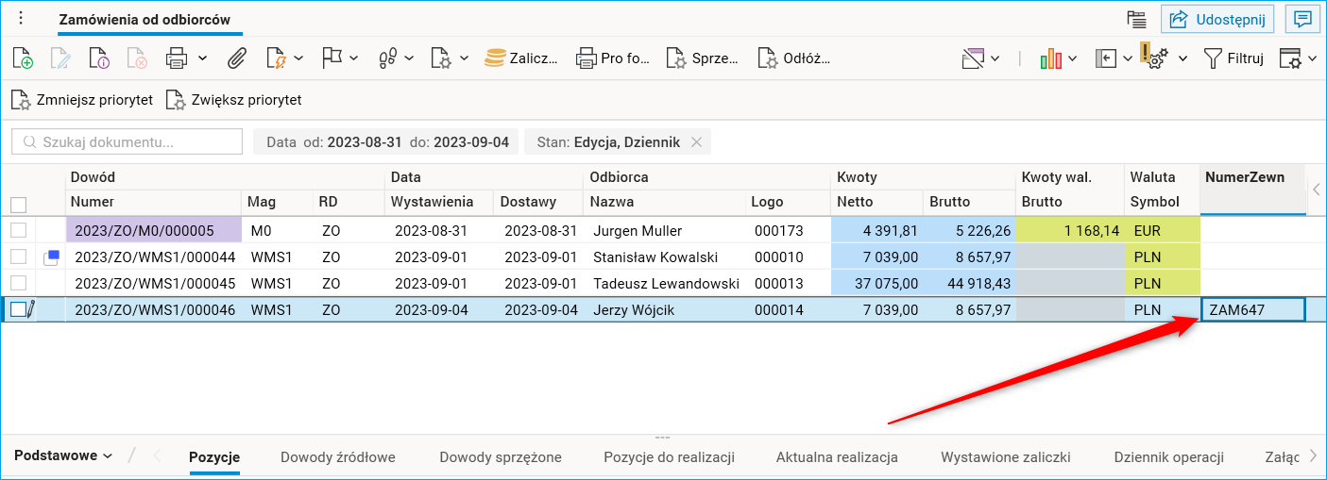Open the Data od 2023-08-31 filter chip
This screenshot has width=1327, height=480.
coord(387,141)
